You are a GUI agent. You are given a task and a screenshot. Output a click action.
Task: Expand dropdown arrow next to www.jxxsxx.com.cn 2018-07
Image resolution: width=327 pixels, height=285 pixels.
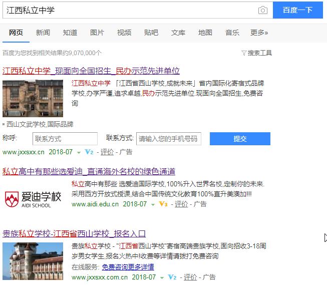(x=162, y=277)
